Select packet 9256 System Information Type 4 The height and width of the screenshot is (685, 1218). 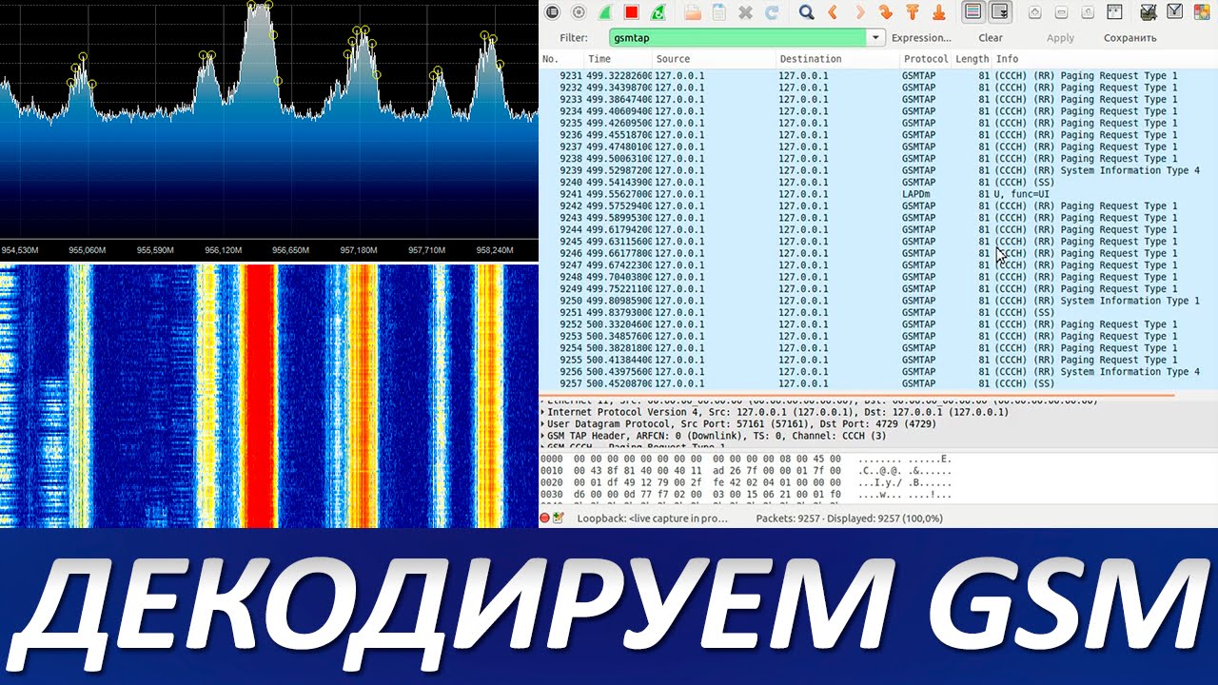click(878, 372)
